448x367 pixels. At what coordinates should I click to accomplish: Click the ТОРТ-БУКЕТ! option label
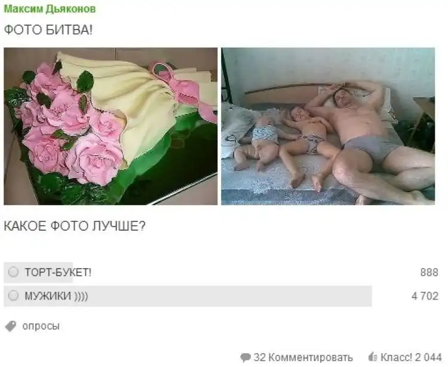[x=58, y=272]
